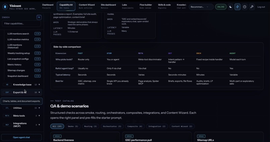Expand the Meta tools section arrow
Screen dimensions: 270x142
pyautogui.click(x=39, y=116)
